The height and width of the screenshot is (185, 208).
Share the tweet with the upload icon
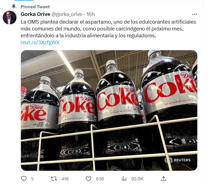(163, 179)
